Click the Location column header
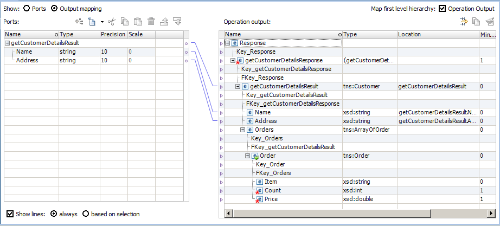The image size is (500, 226). pos(437,35)
